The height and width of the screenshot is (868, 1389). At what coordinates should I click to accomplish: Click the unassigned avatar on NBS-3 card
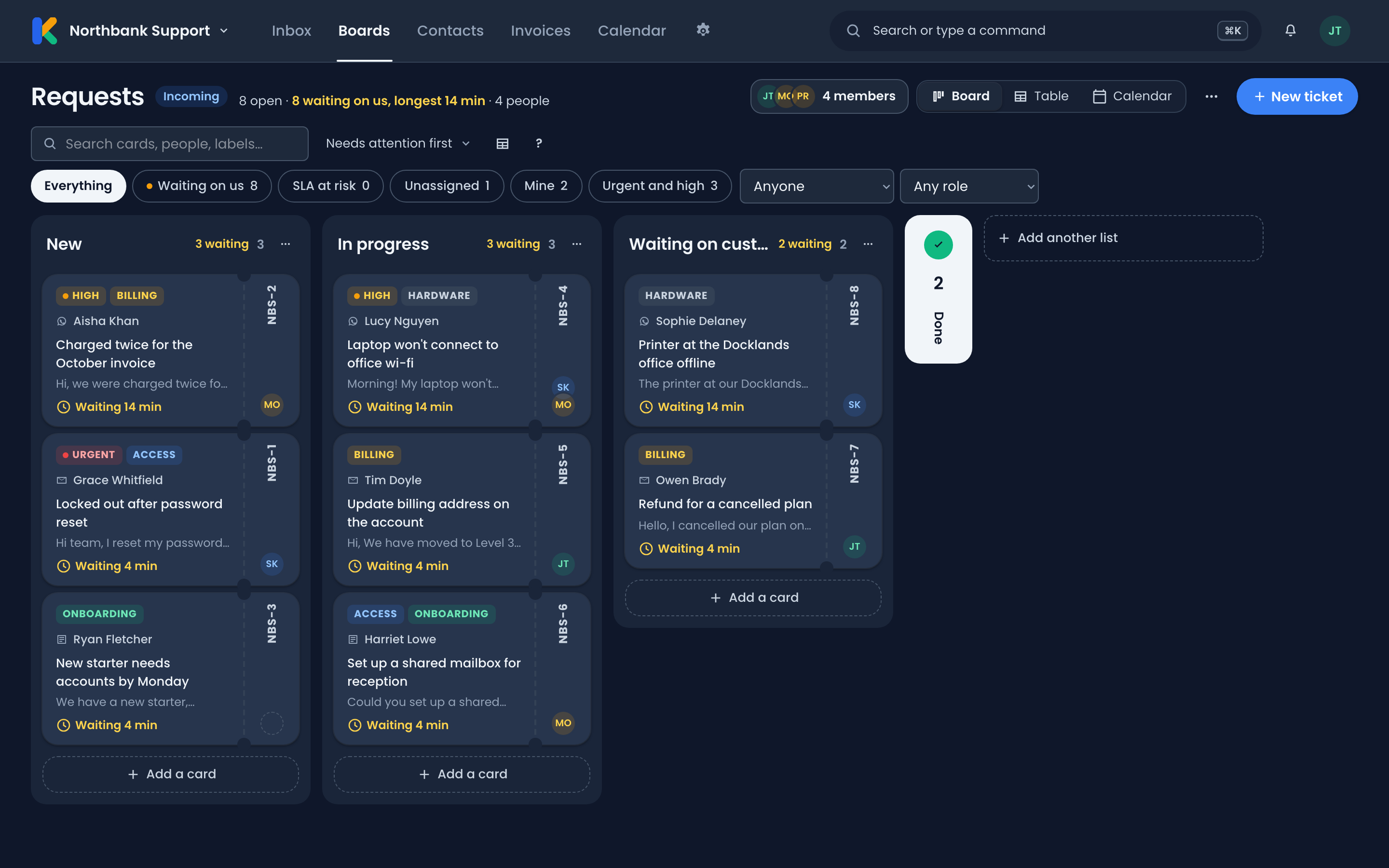(x=272, y=723)
